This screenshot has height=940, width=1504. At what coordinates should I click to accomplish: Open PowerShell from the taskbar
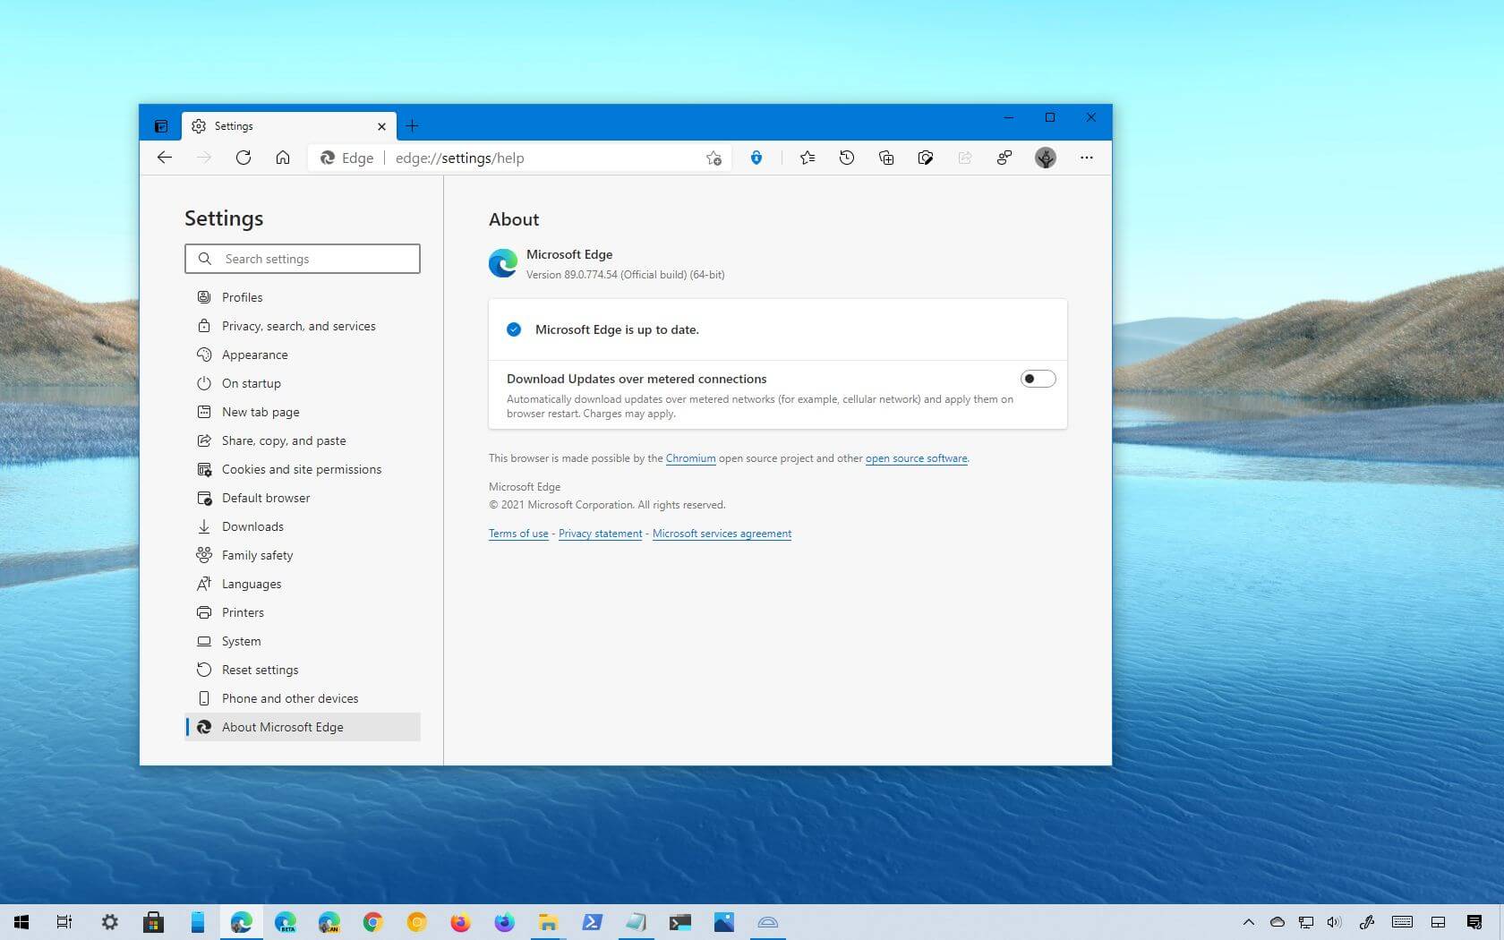[592, 922]
